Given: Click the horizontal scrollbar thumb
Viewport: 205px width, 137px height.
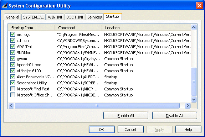Looking at the screenshot, I should coord(97,105).
